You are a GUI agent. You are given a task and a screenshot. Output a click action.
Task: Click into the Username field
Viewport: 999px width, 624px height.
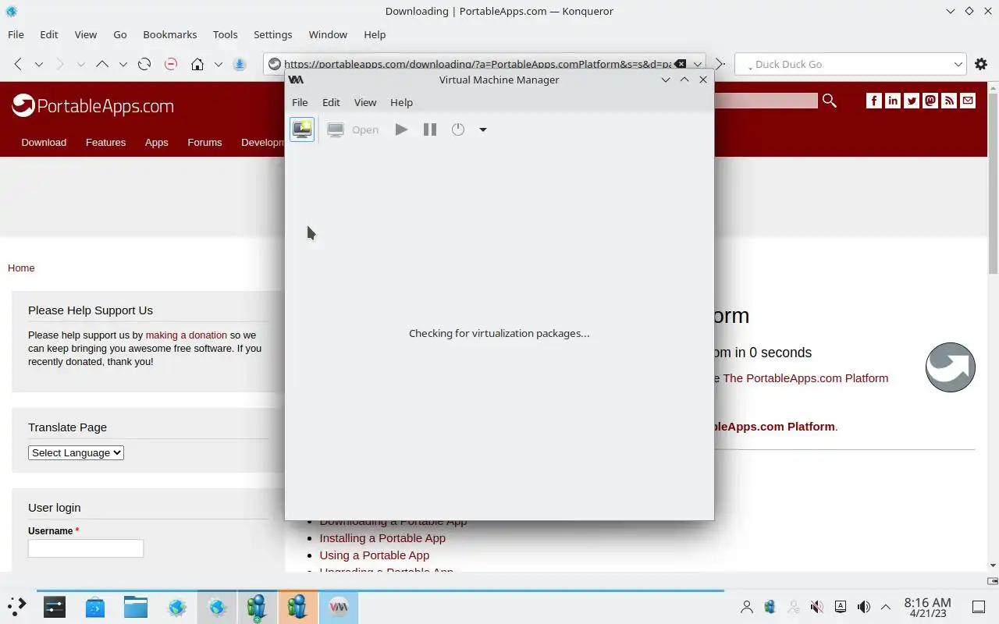(86, 548)
